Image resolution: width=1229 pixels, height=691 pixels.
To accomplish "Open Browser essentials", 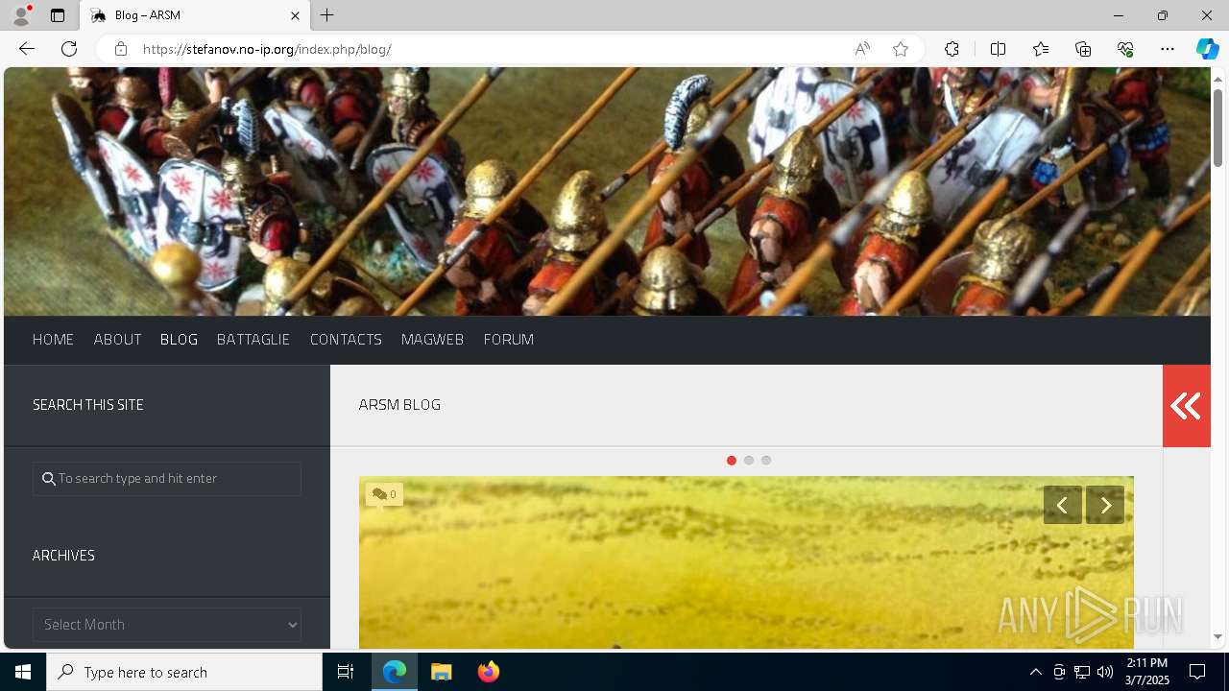I will tap(1125, 49).
